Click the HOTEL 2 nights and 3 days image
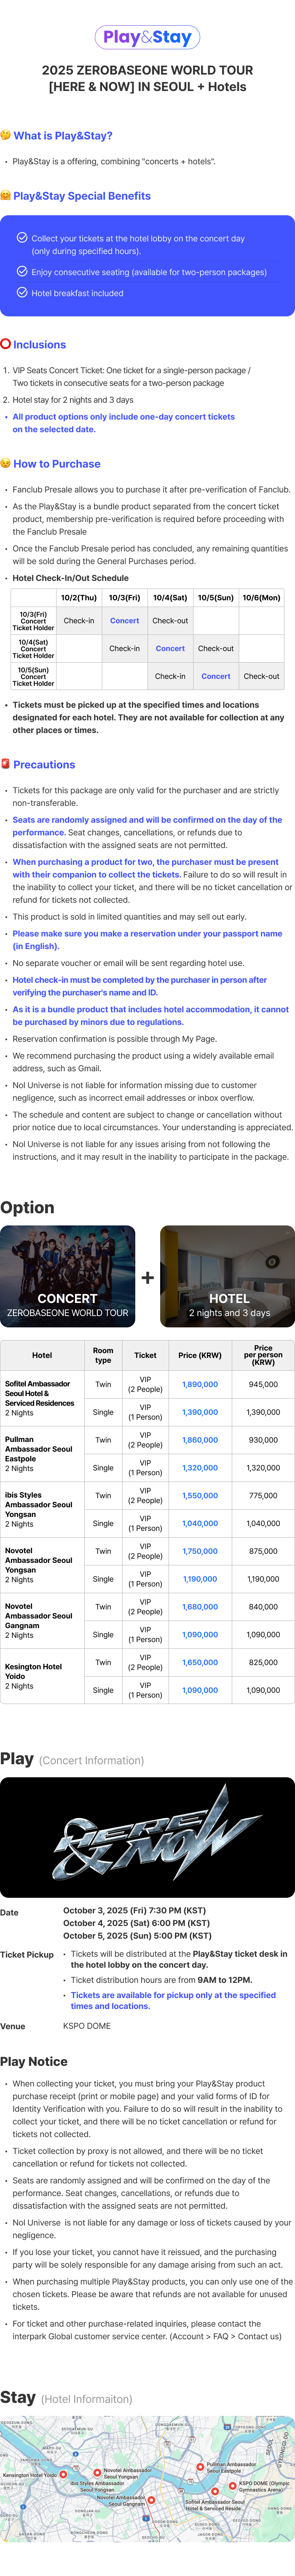The width and height of the screenshot is (295, 2576). (x=228, y=1277)
